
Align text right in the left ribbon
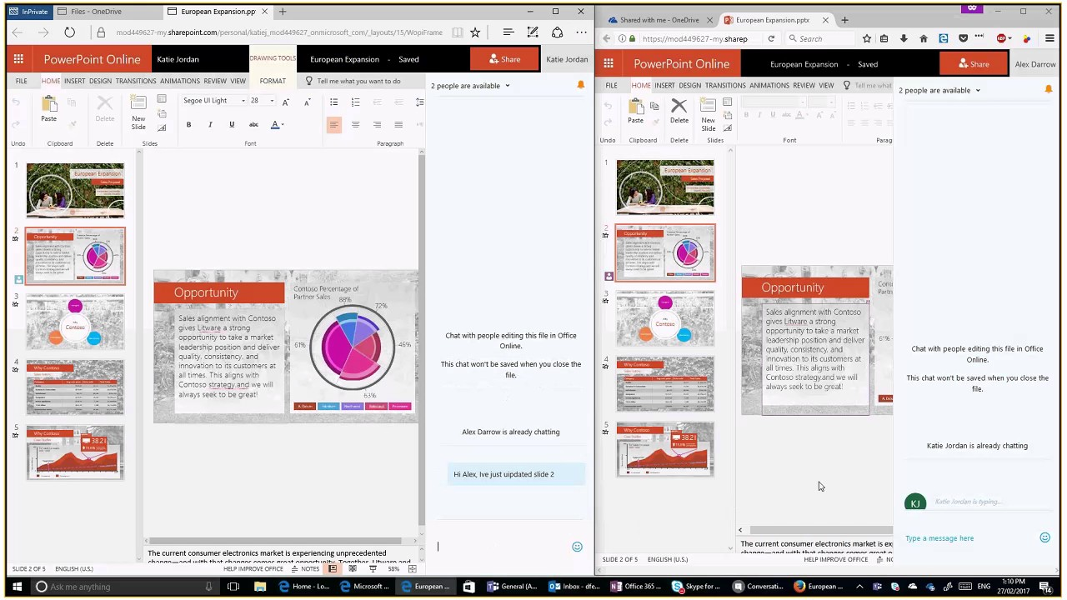pyautogui.click(x=377, y=125)
